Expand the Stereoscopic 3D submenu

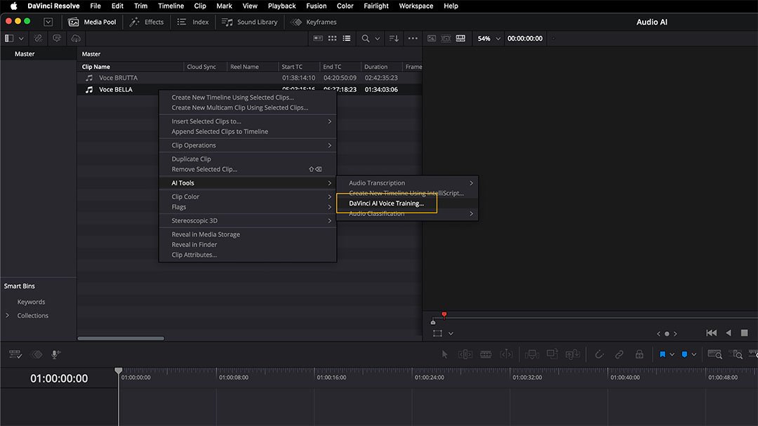click(248, 220)
